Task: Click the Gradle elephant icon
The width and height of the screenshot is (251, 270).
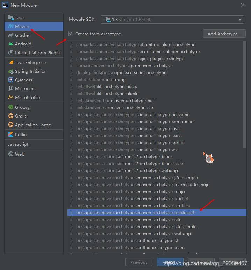Action: [11, 35]
